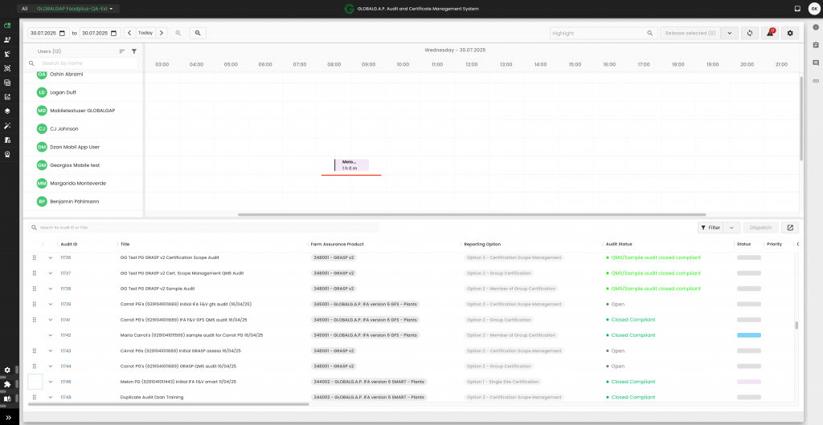Select the checkbox for audit 11746
The image size is (823, 425).
pos(35,382)
